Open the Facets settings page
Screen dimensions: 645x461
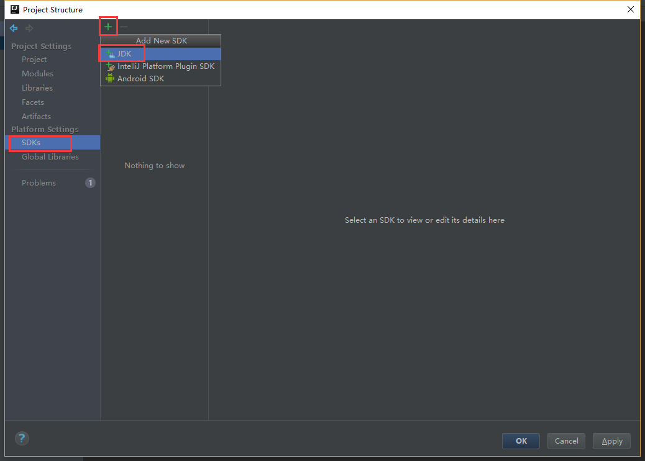pyautogui.click(x=33, y=102)
